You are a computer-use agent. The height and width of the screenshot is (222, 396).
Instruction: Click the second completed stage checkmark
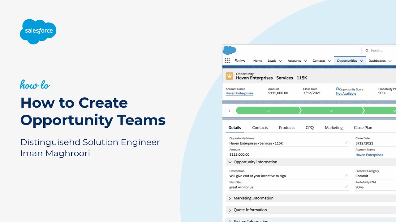coord(331,110)
